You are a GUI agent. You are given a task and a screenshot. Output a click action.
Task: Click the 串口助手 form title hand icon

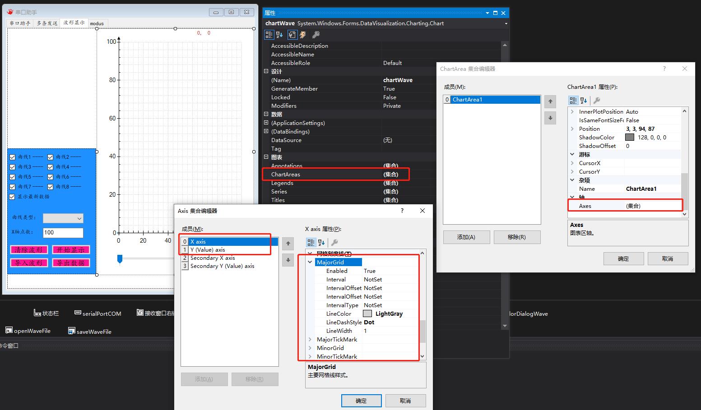pyautogui.click(x=9, y=12)
